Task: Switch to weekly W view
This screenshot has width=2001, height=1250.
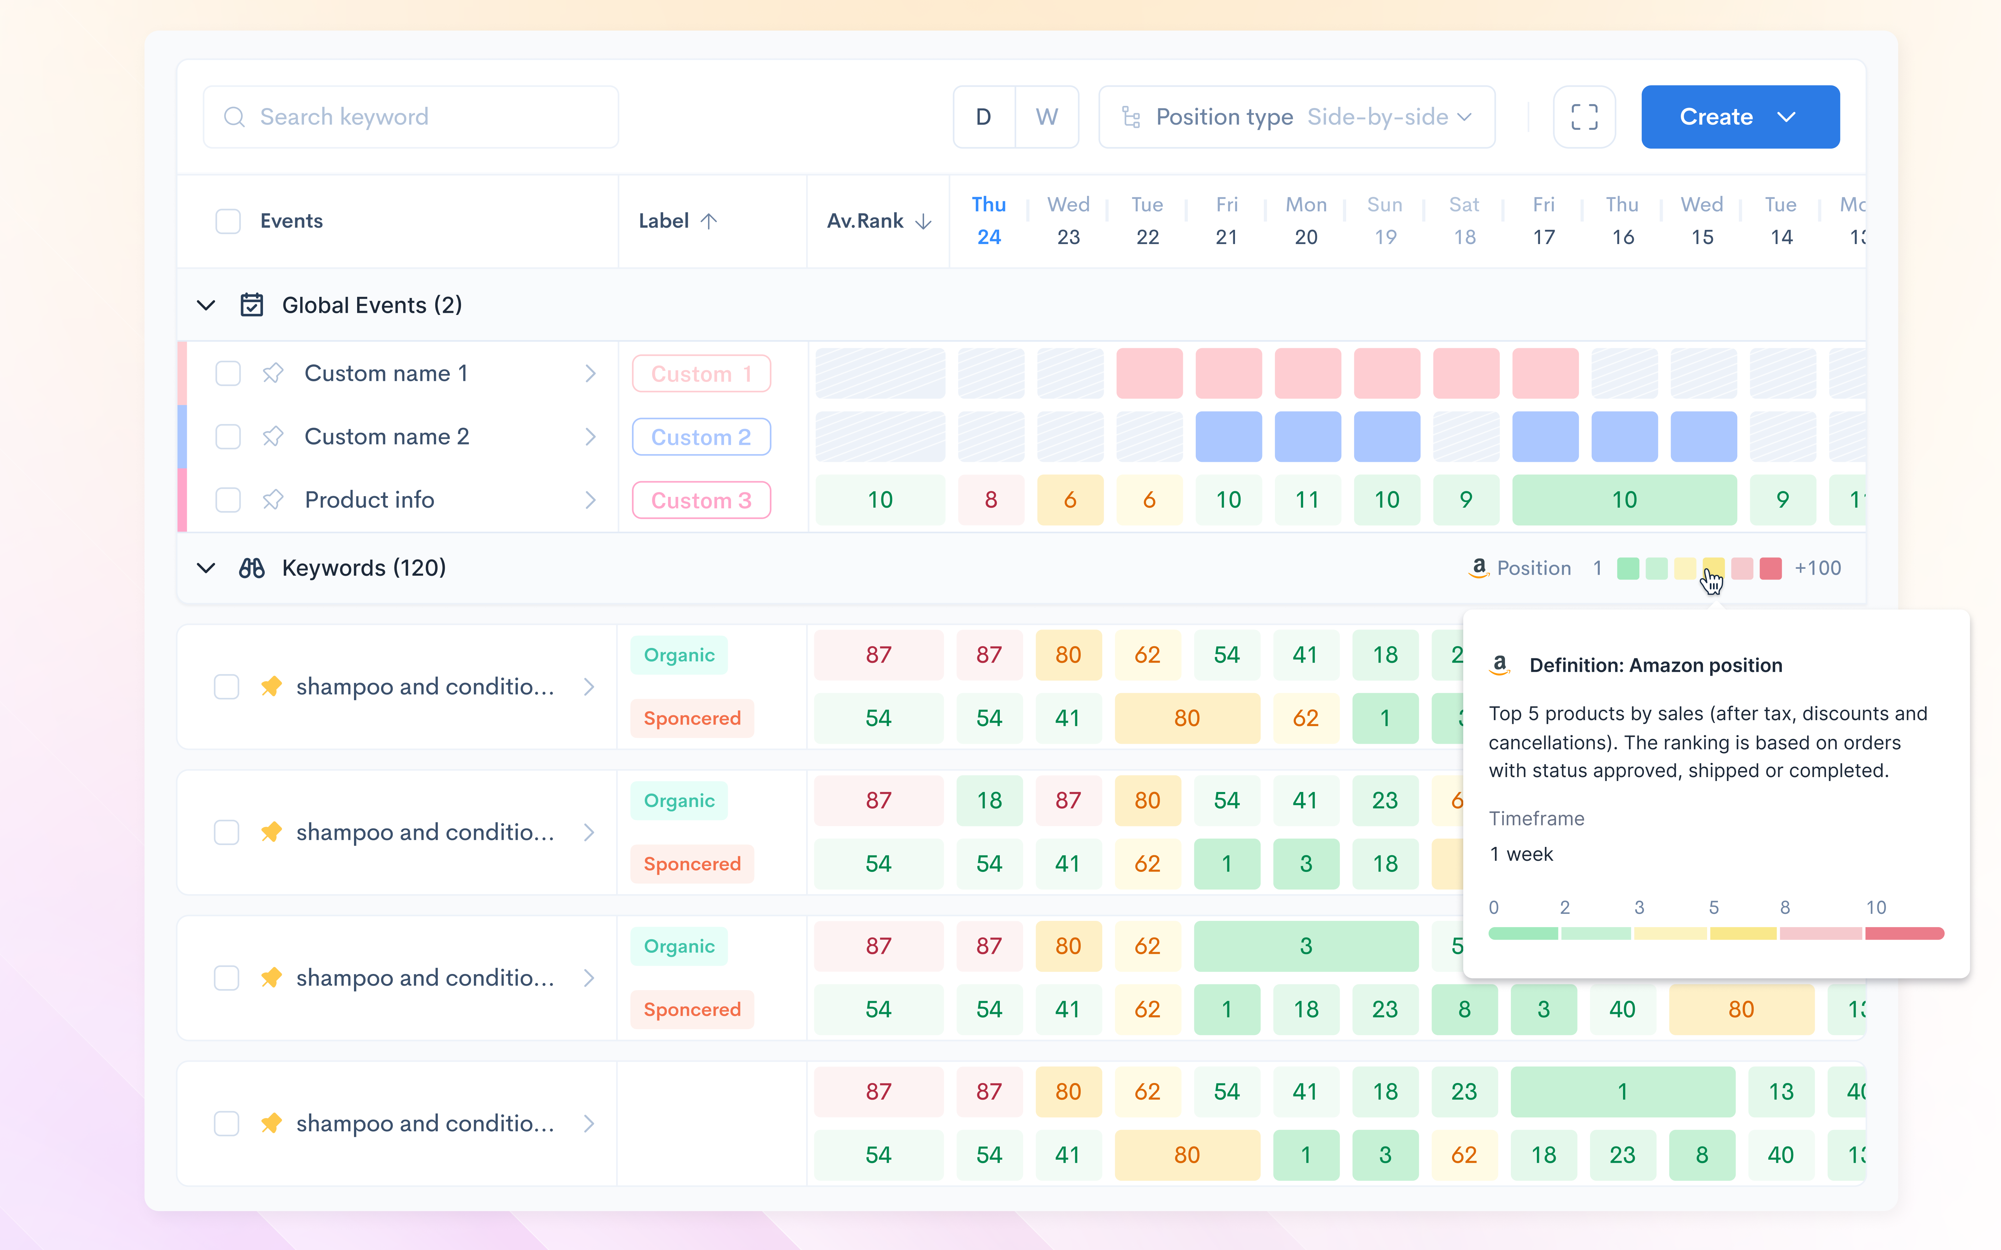Action: (x=1047, y=117)
